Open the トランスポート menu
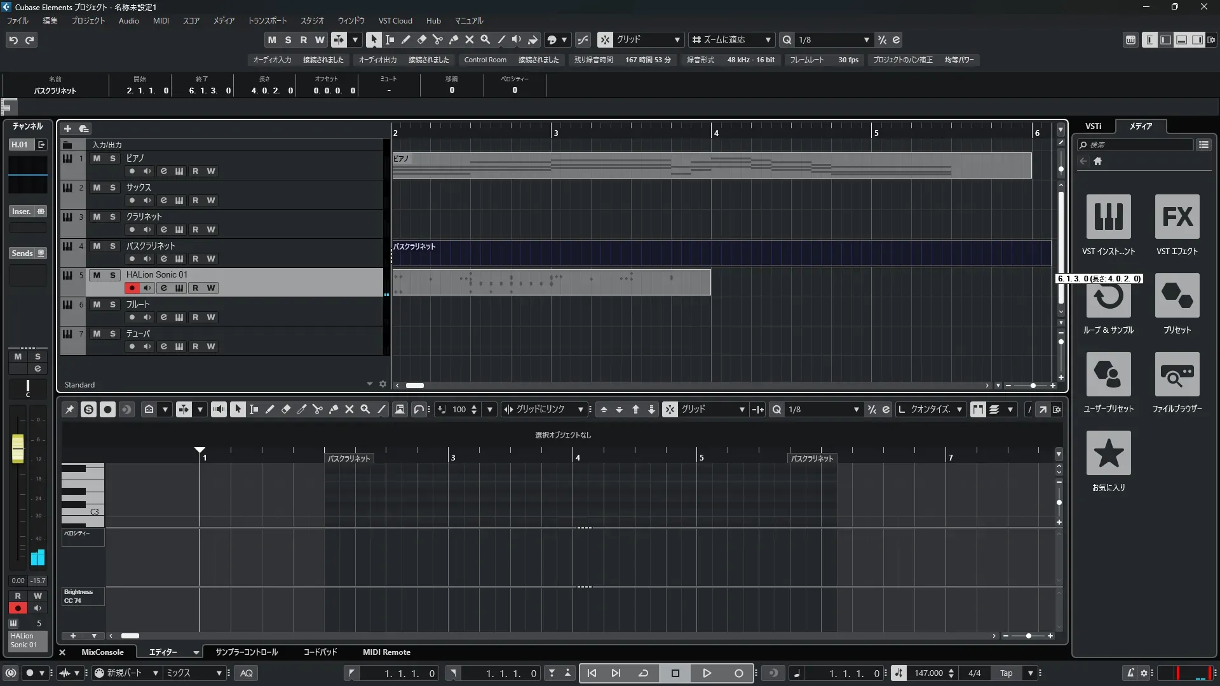This screenshot has width=1220, height=686. [x=267, y=21]
